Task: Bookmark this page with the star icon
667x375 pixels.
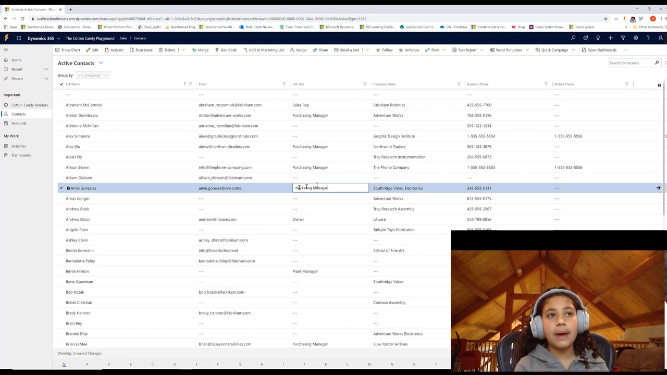Action: [606, 19]
